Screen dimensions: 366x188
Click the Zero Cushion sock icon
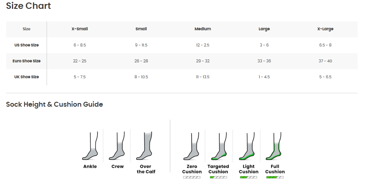(192, 146)
